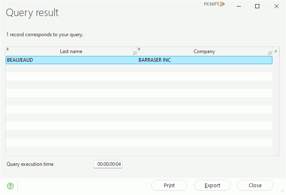Click the window resize grip in corner

[x=282, y=191]
